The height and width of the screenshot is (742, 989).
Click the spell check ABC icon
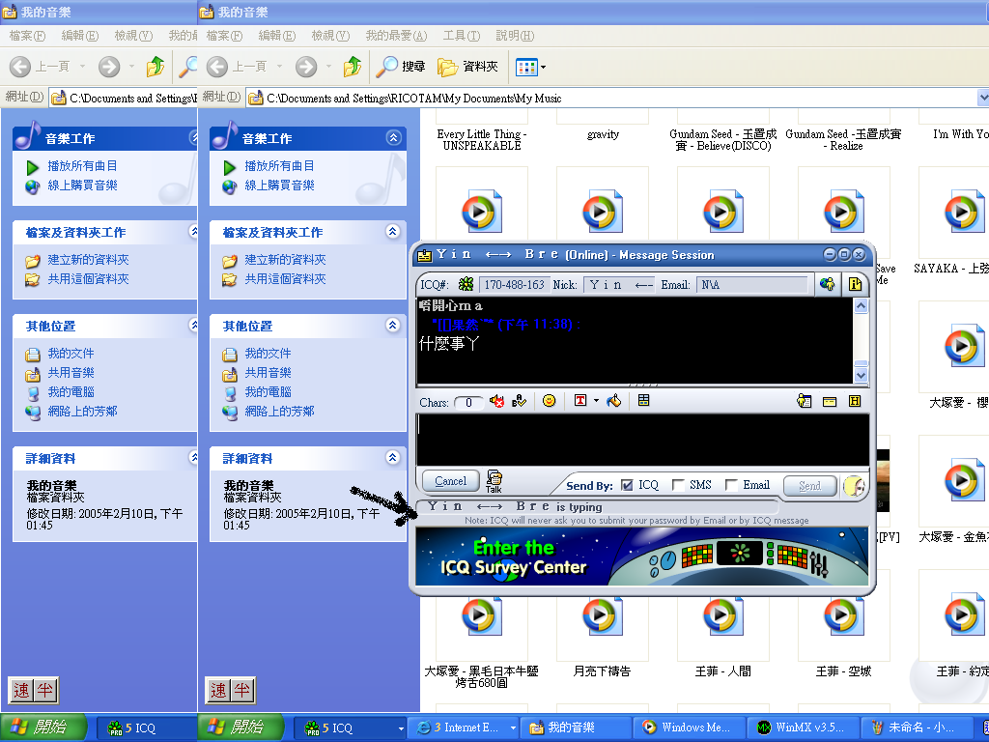[x=519, y=401]
